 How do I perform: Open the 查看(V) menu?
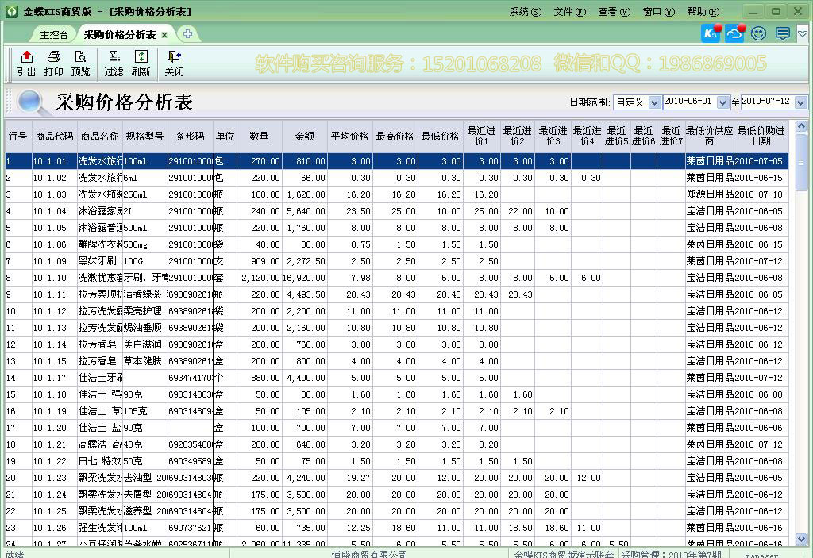point(613,11)
